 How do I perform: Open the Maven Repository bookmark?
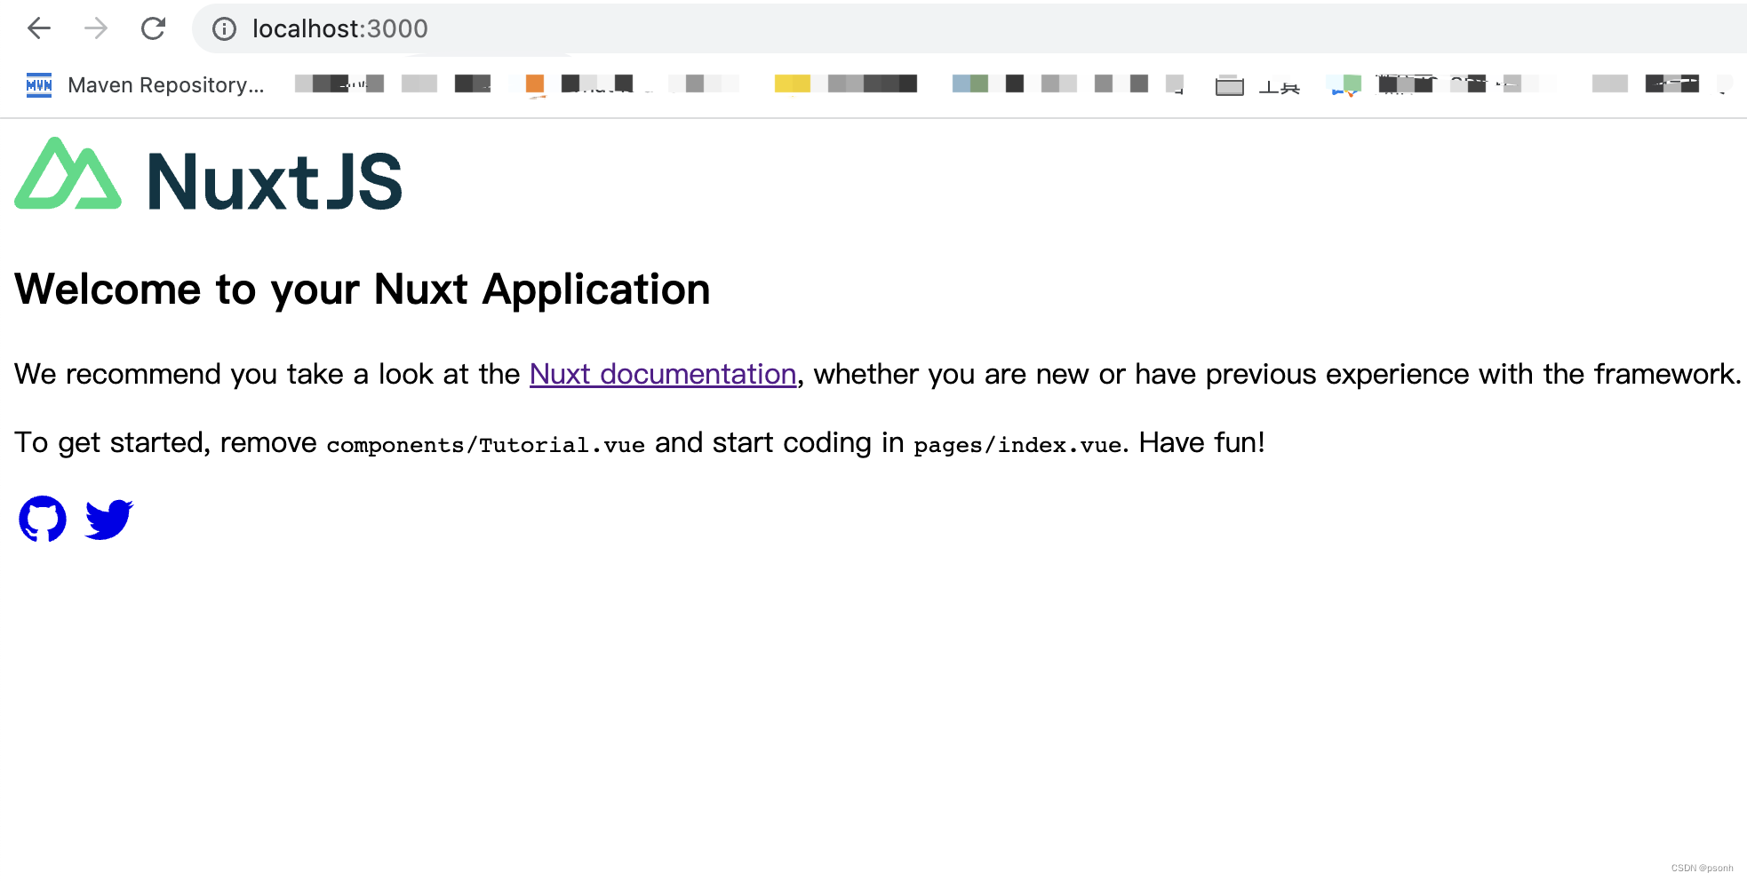(x=146, y=85)
